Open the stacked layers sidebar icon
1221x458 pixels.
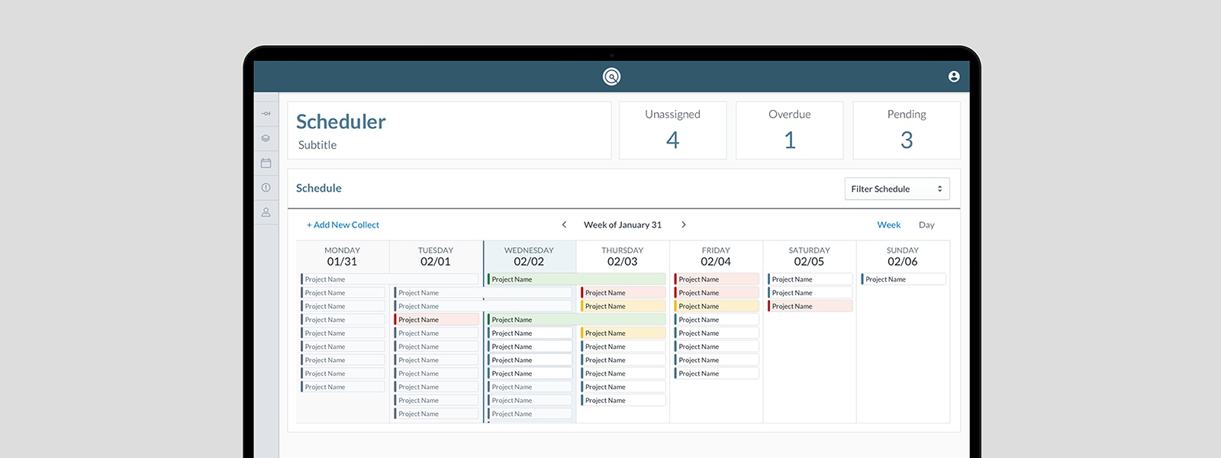click(x=266, y=138)
